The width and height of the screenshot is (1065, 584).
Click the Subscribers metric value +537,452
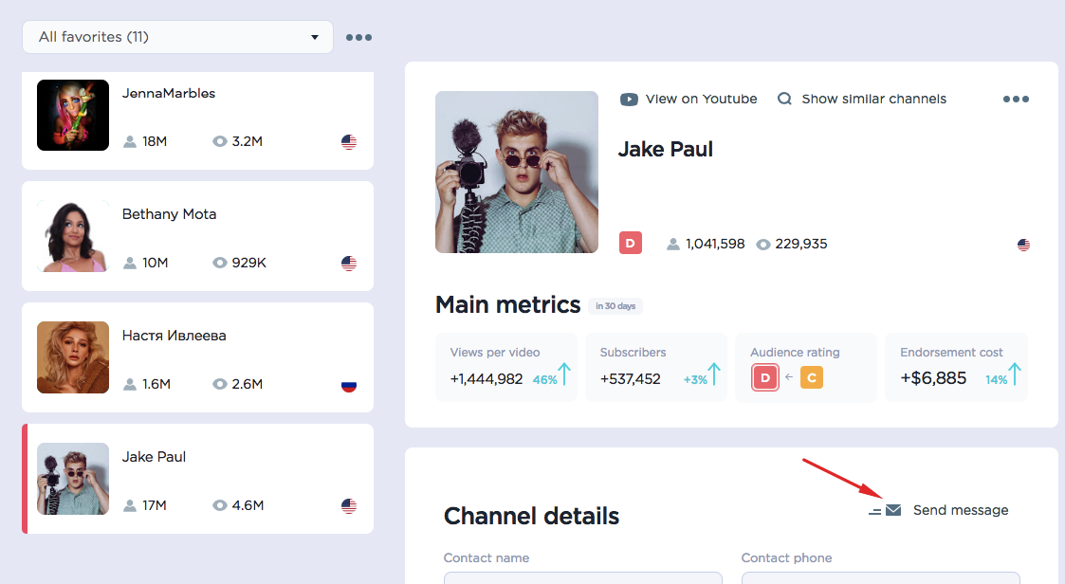tap(631, 379)
